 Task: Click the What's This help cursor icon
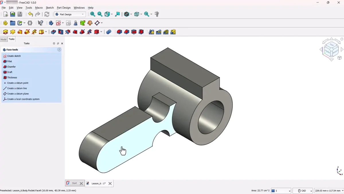40,23
